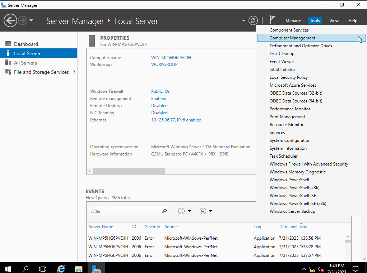Choose Disk Cleanup from Tools menu
This screenshot has width=367, height=273.
[311, 54]
